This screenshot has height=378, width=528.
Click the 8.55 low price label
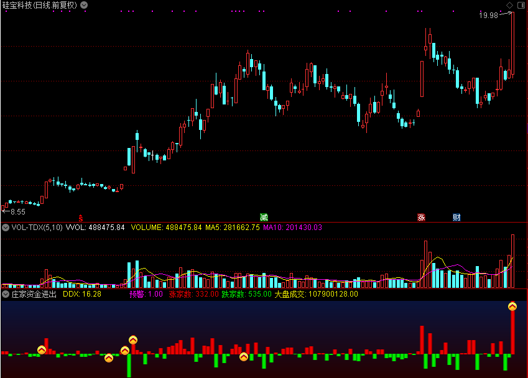(x=18, y=212)
